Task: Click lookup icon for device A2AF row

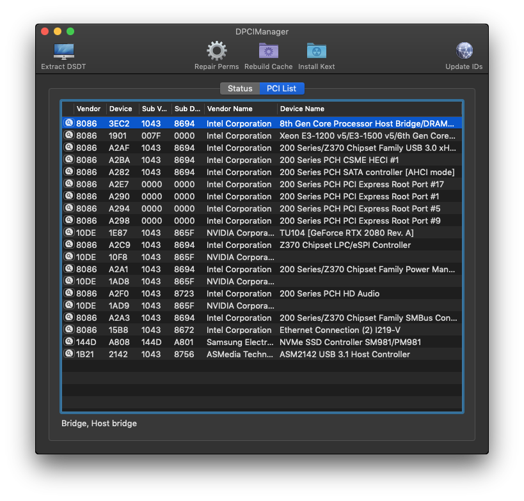Action: point(69,147)
